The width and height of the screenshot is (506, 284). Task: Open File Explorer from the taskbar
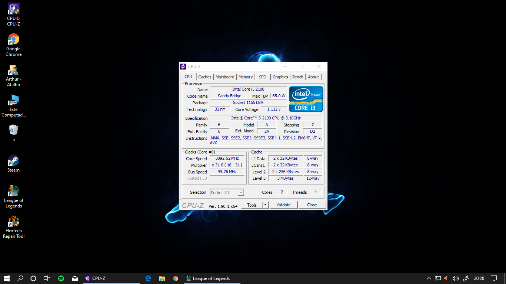pyautogui.click(x=162, y=278)
